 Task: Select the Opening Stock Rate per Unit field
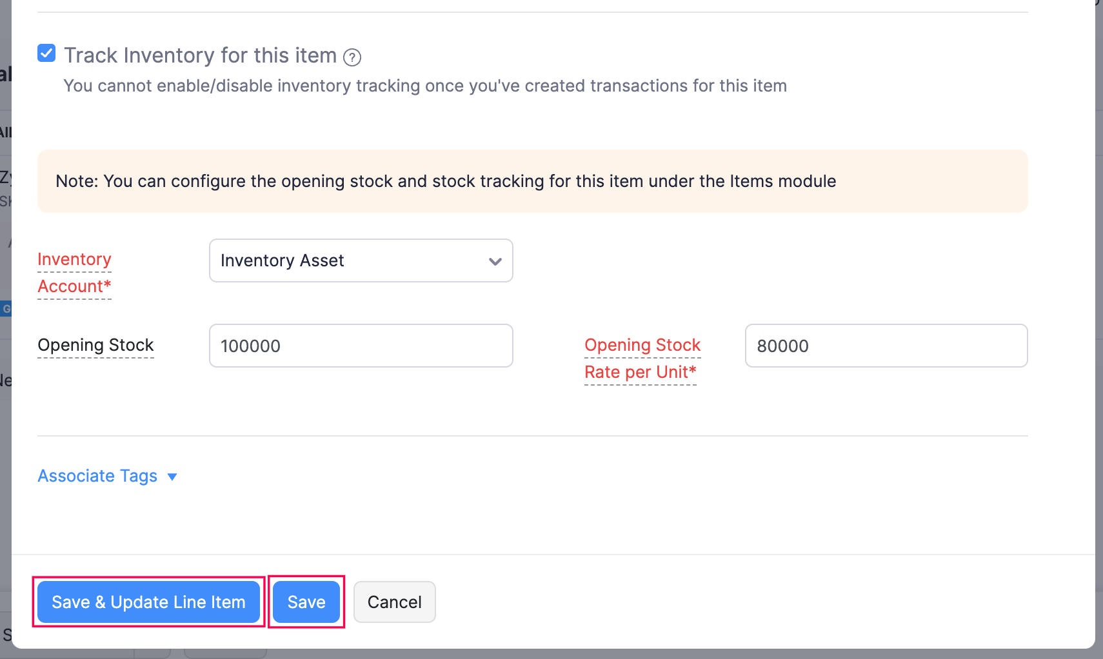[886, 346]
